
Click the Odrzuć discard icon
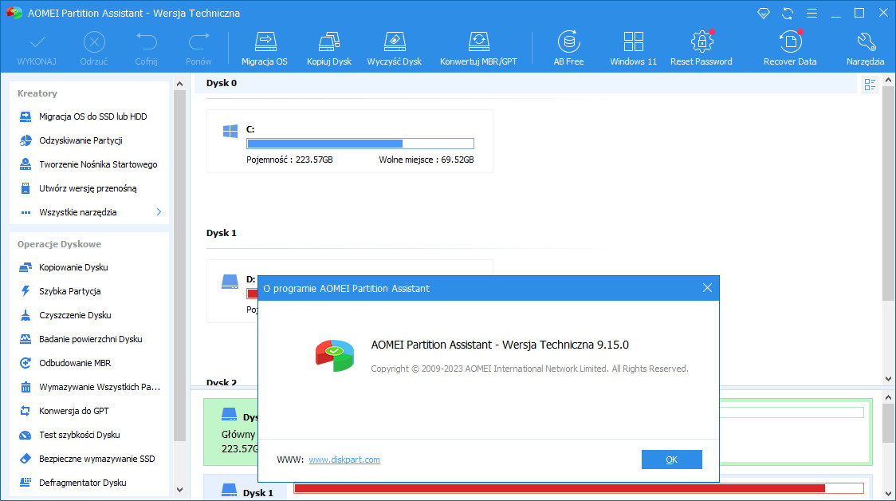coord(94,42)
